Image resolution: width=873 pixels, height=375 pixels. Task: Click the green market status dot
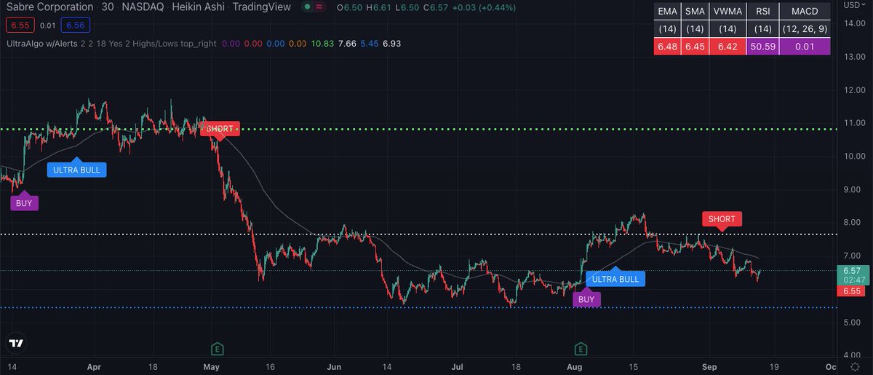pos(308,7)
